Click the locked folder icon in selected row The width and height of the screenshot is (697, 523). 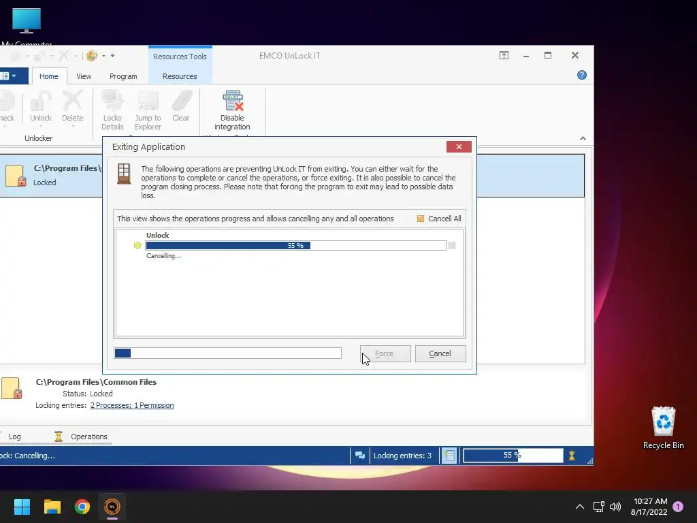coord(16,176)
